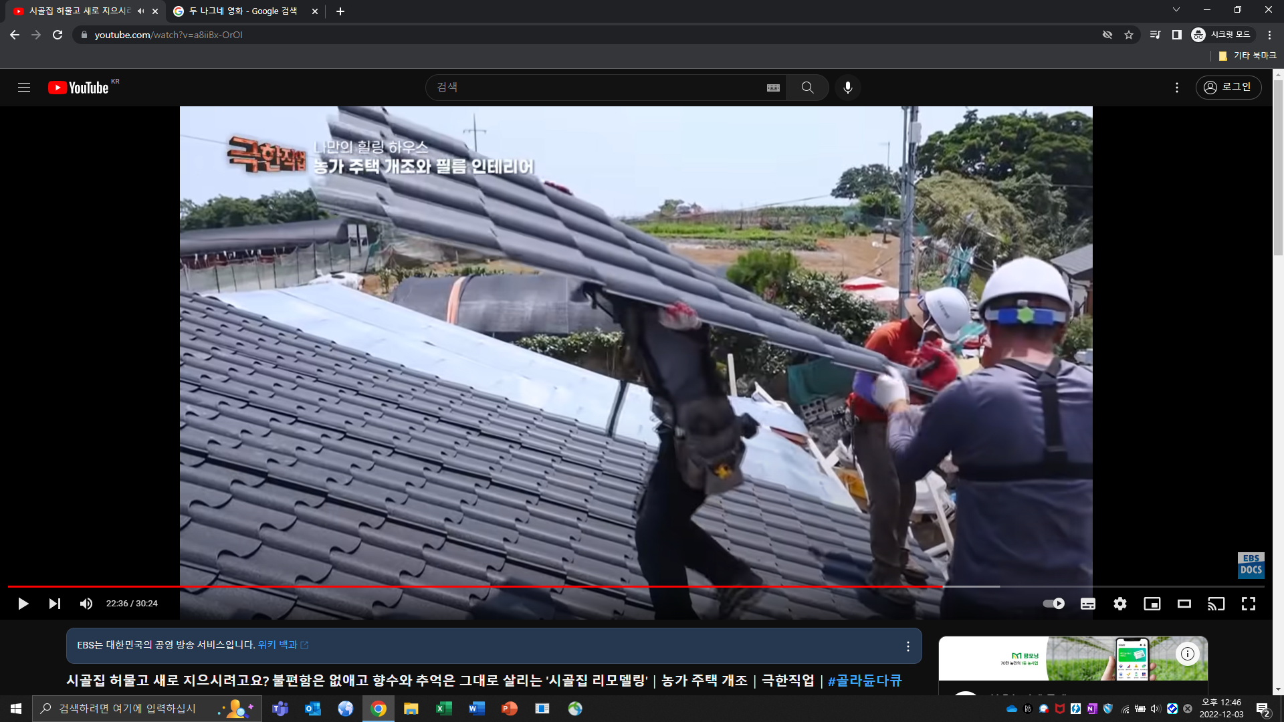The height and width of the screenshot is (722, 1284).
Task: Click the #골라듄다큐 hashtag
Action: [x=865, y=681]
